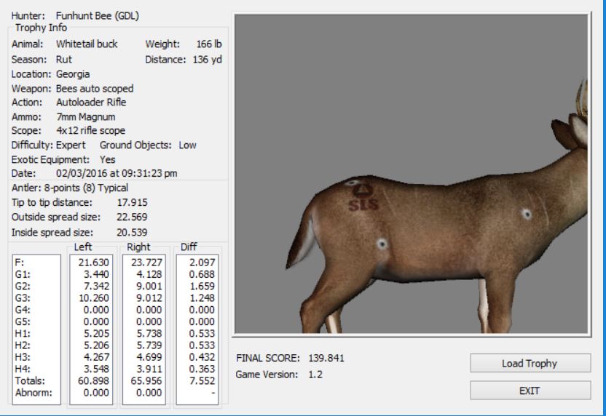Click the Inside spread size value 20.539

[132, 233]
